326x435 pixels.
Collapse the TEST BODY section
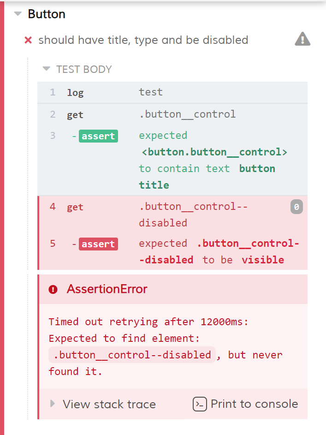coord(46,69)
